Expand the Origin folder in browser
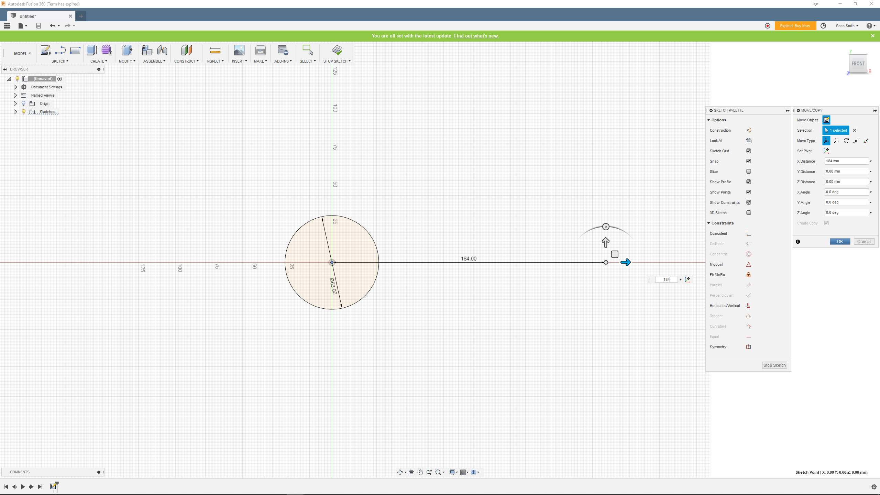Viewport: 880px width, 495px height. (15, 103)
